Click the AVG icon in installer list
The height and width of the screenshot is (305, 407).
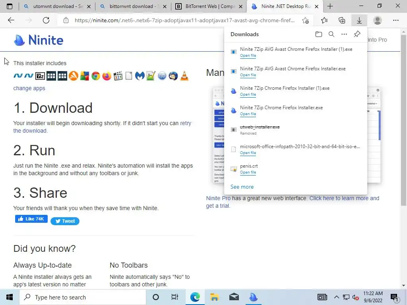(x=85, y=76)
